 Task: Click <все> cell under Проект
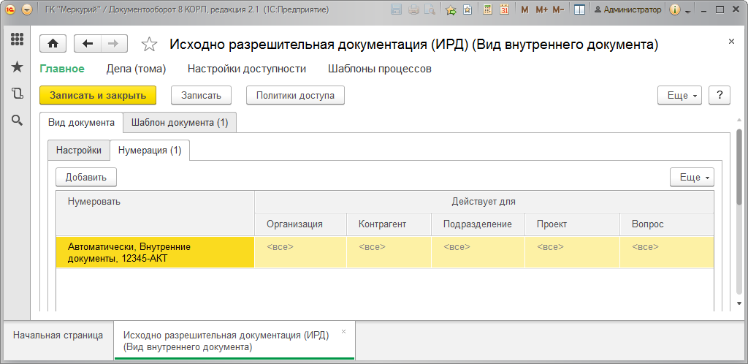[572, 252]
